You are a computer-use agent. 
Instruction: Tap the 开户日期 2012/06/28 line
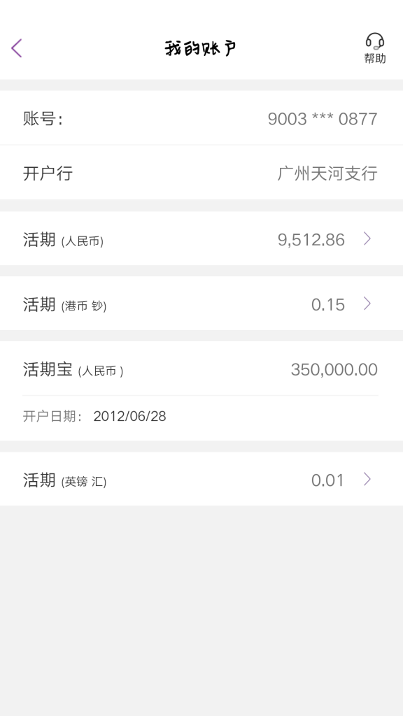pyautogui.click(x=94, y=417)
